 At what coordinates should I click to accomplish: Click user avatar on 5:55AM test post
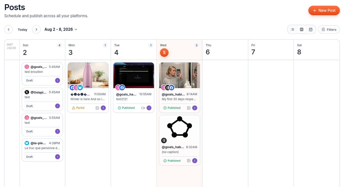pos(57,131)
